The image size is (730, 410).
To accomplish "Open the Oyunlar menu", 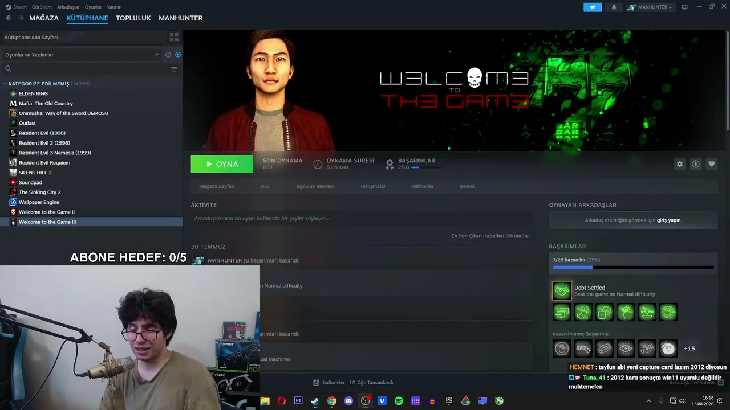I will (x=94, y=7).
